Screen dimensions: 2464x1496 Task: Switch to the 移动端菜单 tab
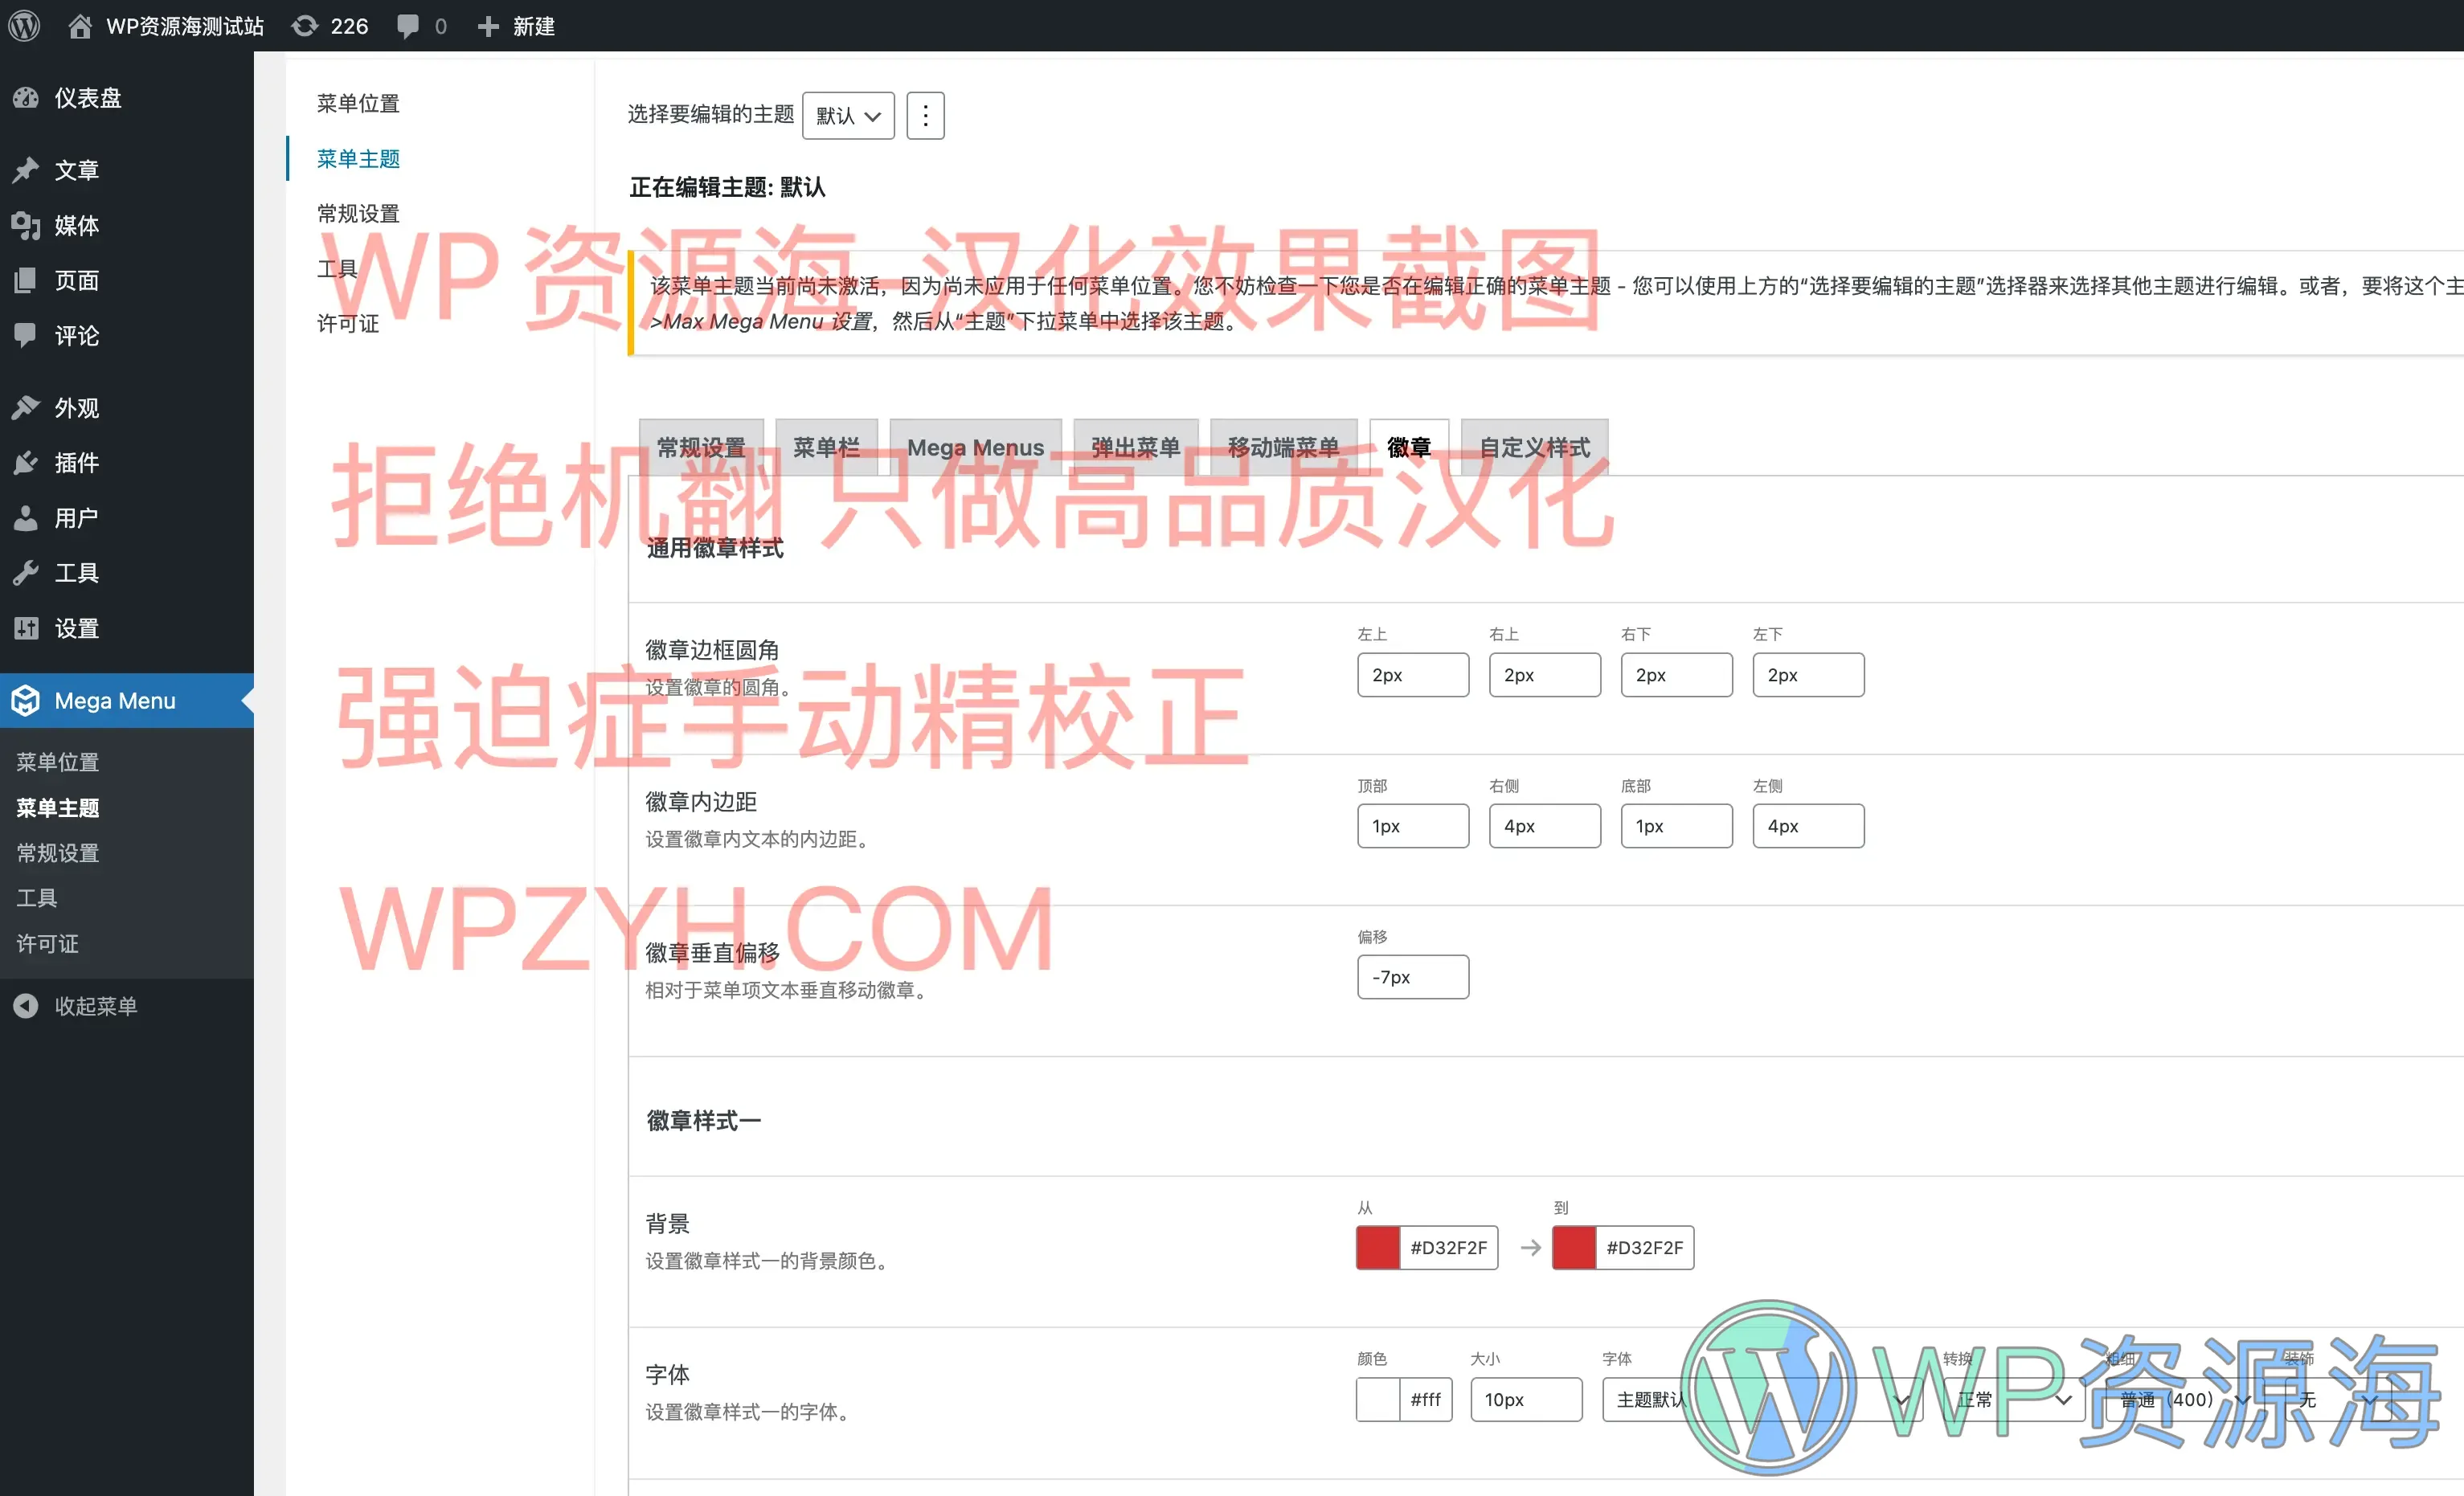click(1283, 447)
